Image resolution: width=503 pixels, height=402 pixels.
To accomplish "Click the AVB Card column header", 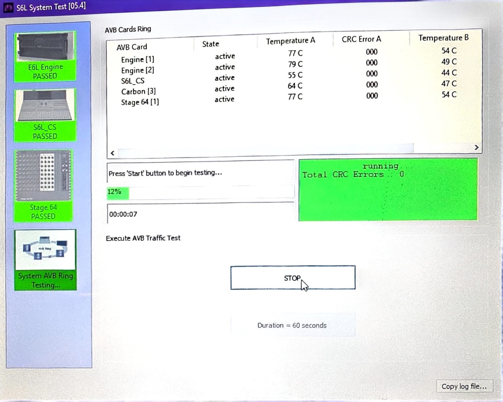I will [x=132, y=47].
